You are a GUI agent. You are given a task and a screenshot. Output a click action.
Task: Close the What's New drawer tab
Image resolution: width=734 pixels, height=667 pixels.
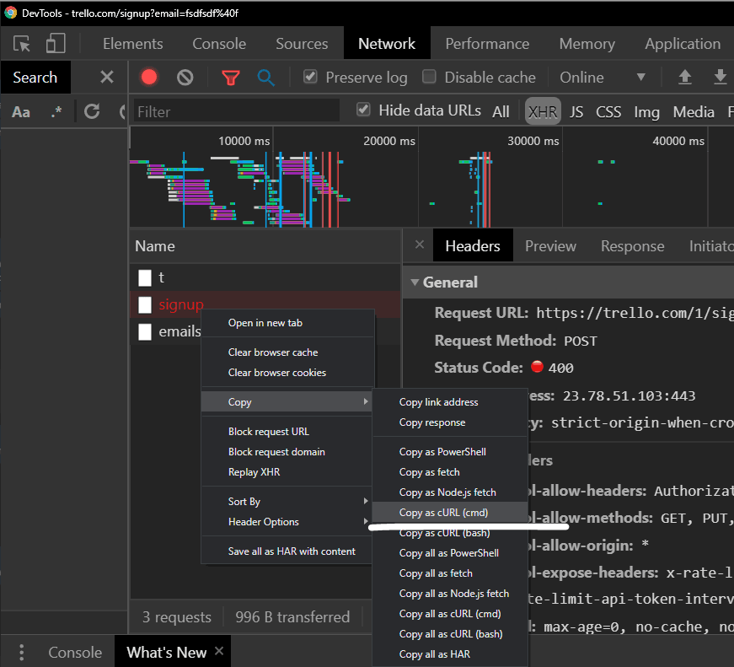[x=218, y=651]
